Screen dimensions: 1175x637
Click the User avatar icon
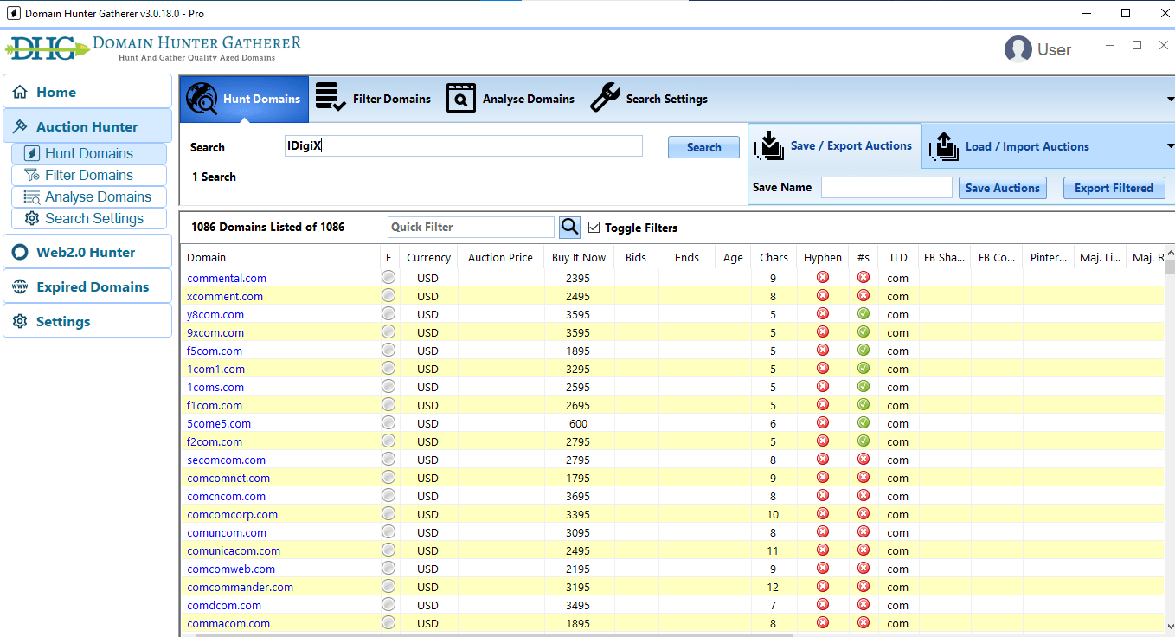coord(1018,49)
